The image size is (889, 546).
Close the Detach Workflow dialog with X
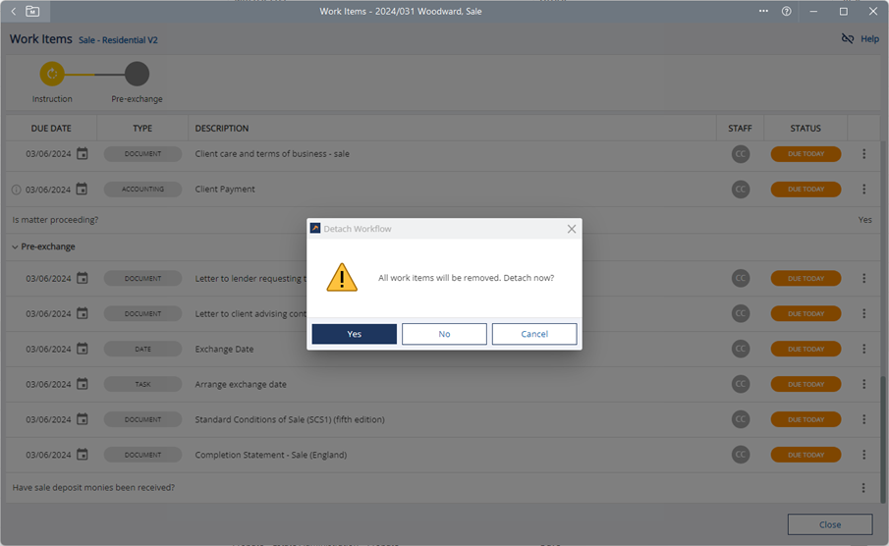coord(571,229)
